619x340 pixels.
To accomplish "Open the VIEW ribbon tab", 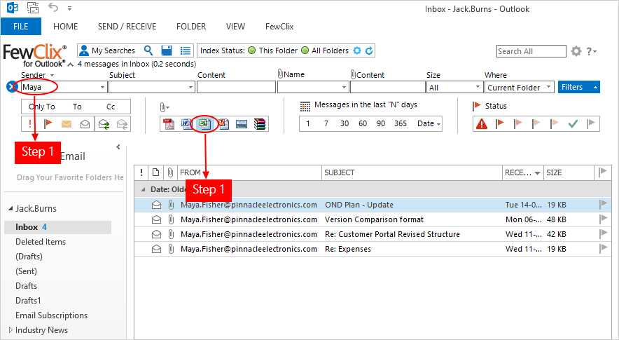I will (x=235, y=27).
